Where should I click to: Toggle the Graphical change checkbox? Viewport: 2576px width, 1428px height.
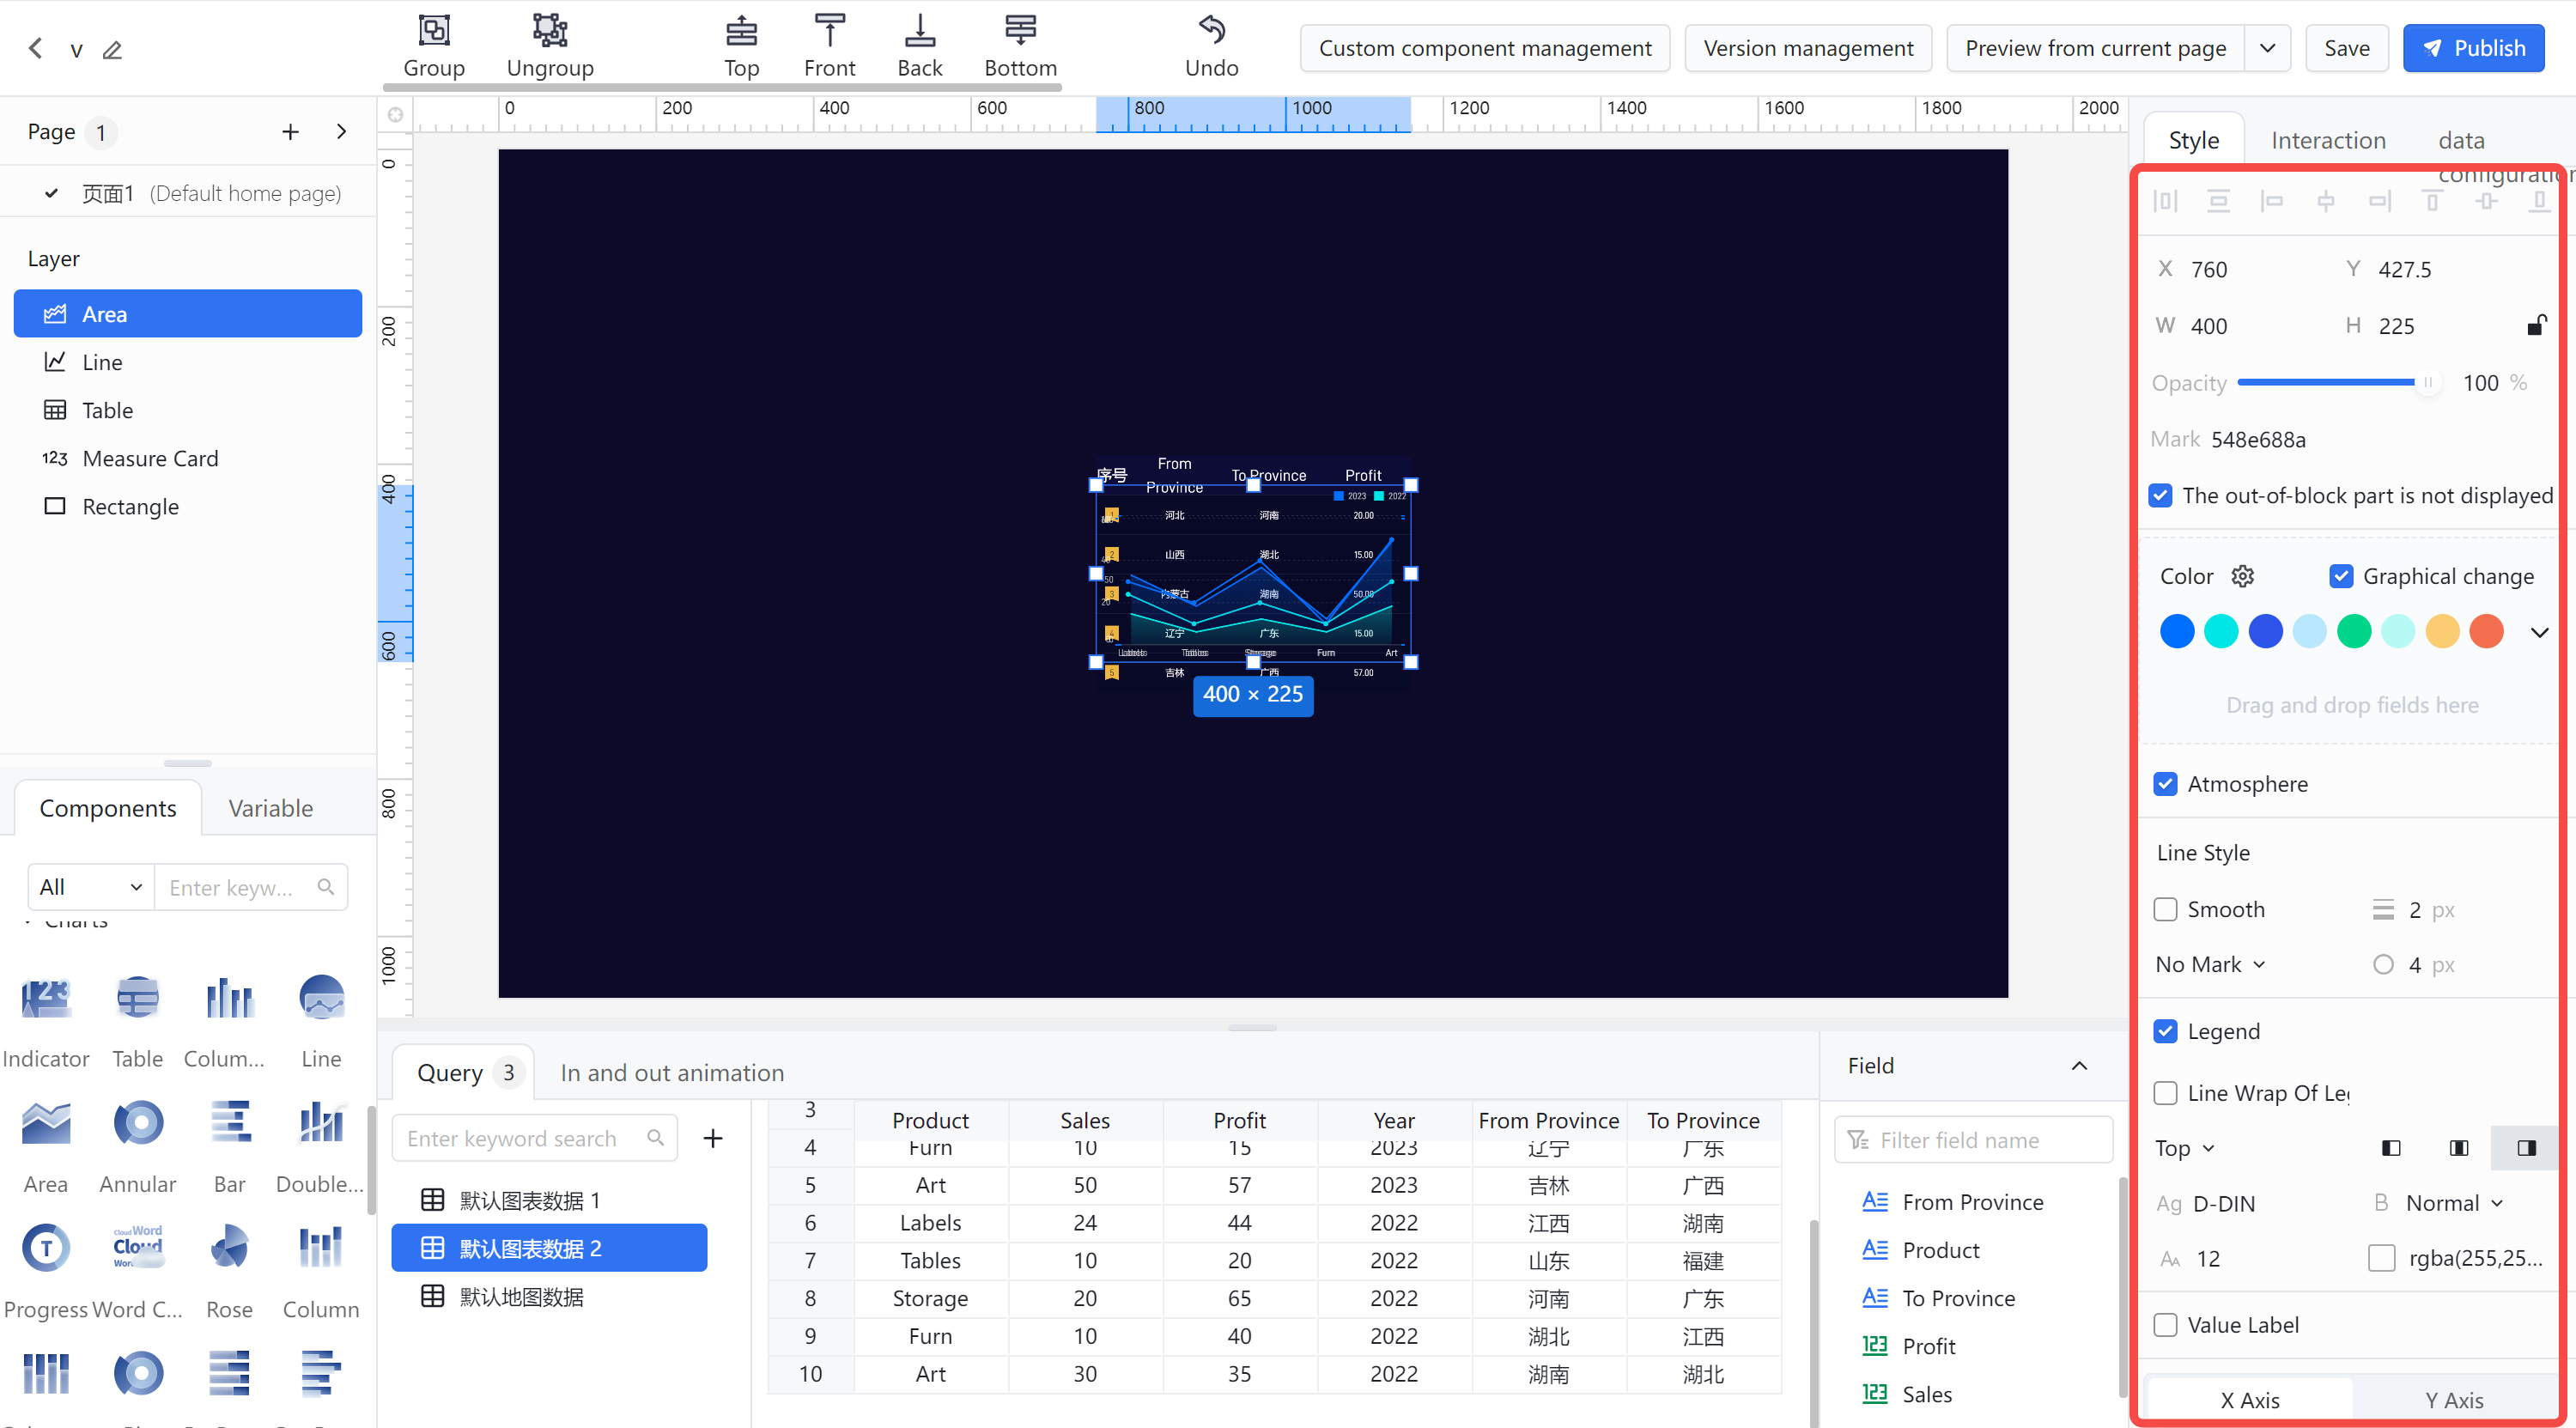tap(2341, 576)
